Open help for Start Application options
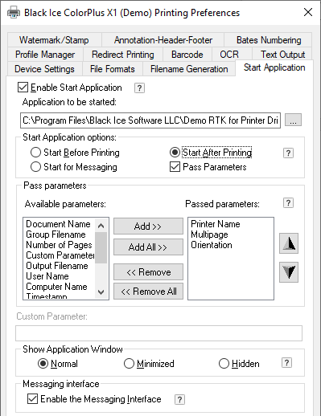Screen dimensions: 321x416 [x=288, y=153]
